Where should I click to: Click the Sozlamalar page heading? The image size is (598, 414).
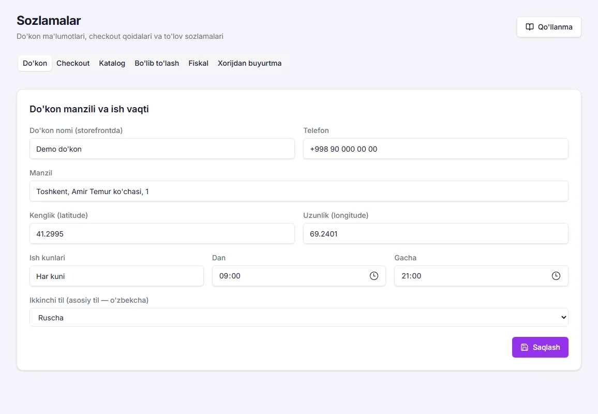(49, 21)
